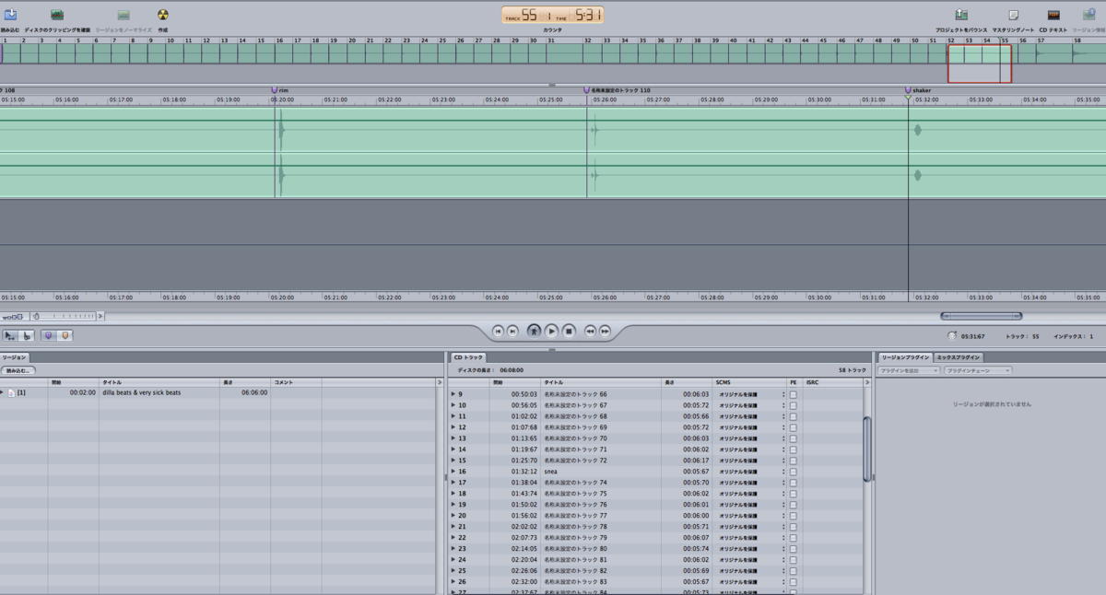Viewport: 1106px width, 595px height.
Task: Open the リージョン情報 icon at far right
Action: (1089, 15)
